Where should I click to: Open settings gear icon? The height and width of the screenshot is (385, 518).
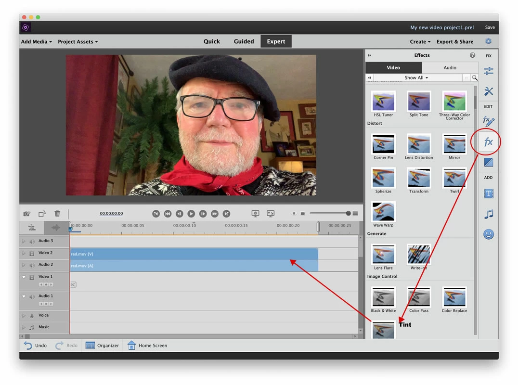point(488,41)
